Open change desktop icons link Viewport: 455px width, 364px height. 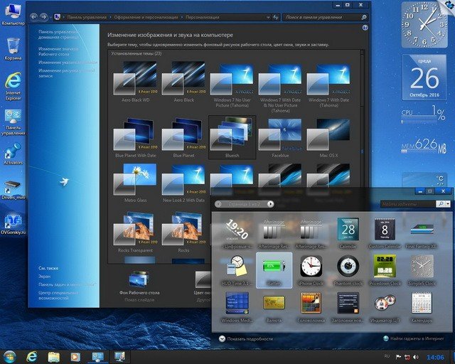(x=58, y=51)
